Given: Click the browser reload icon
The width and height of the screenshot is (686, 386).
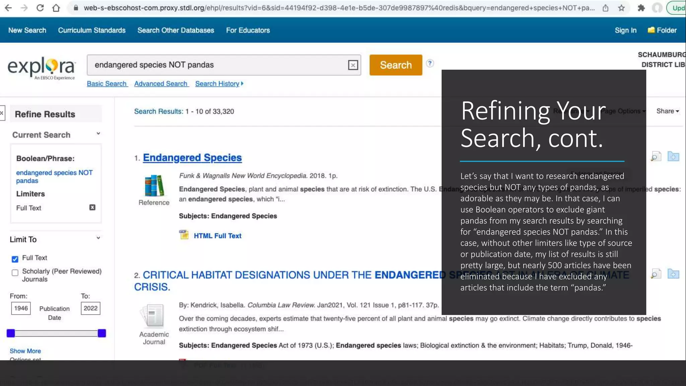Looking at the screenshot, I should tap(40, 8).
